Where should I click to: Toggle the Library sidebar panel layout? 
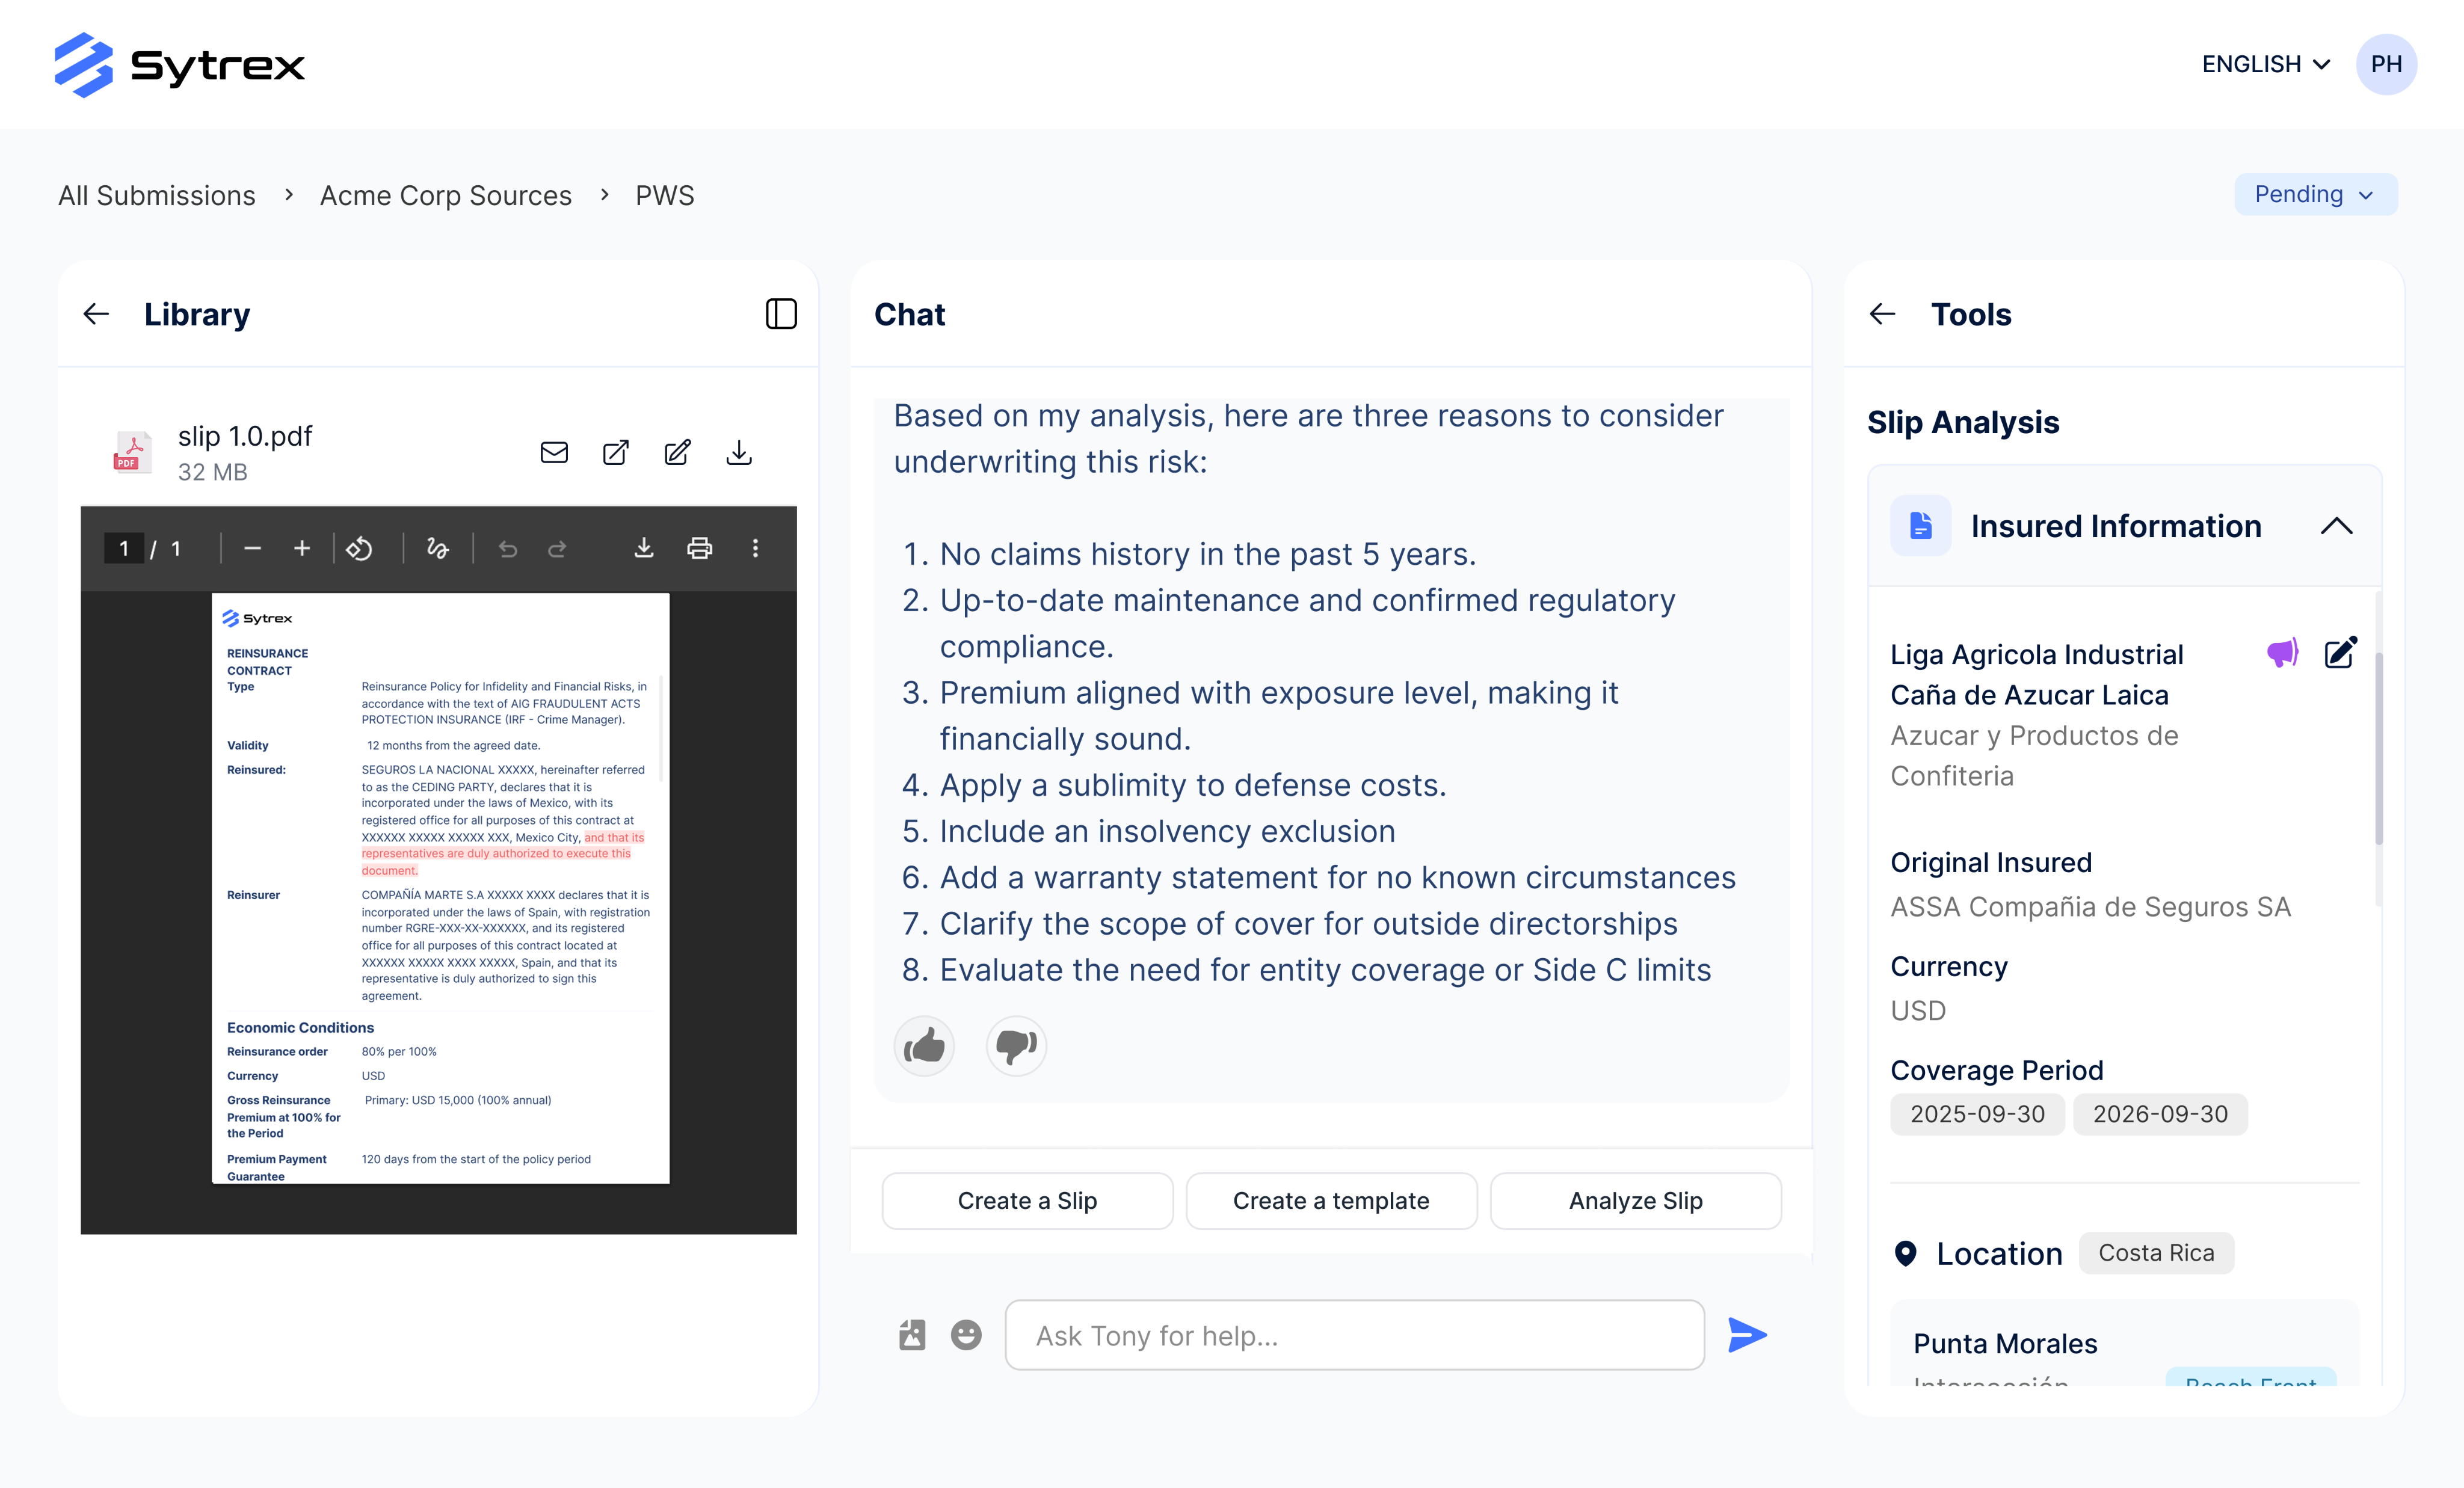point(781,314)
